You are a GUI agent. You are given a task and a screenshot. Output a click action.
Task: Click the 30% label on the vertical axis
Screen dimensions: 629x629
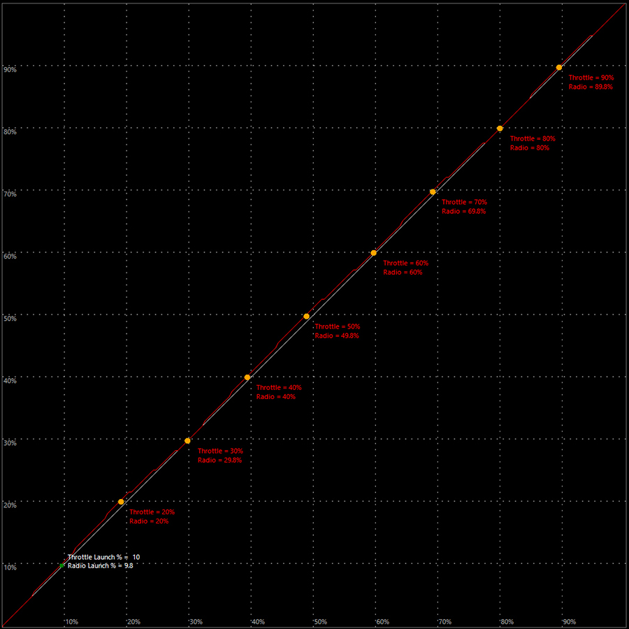[x=10, y=443]
